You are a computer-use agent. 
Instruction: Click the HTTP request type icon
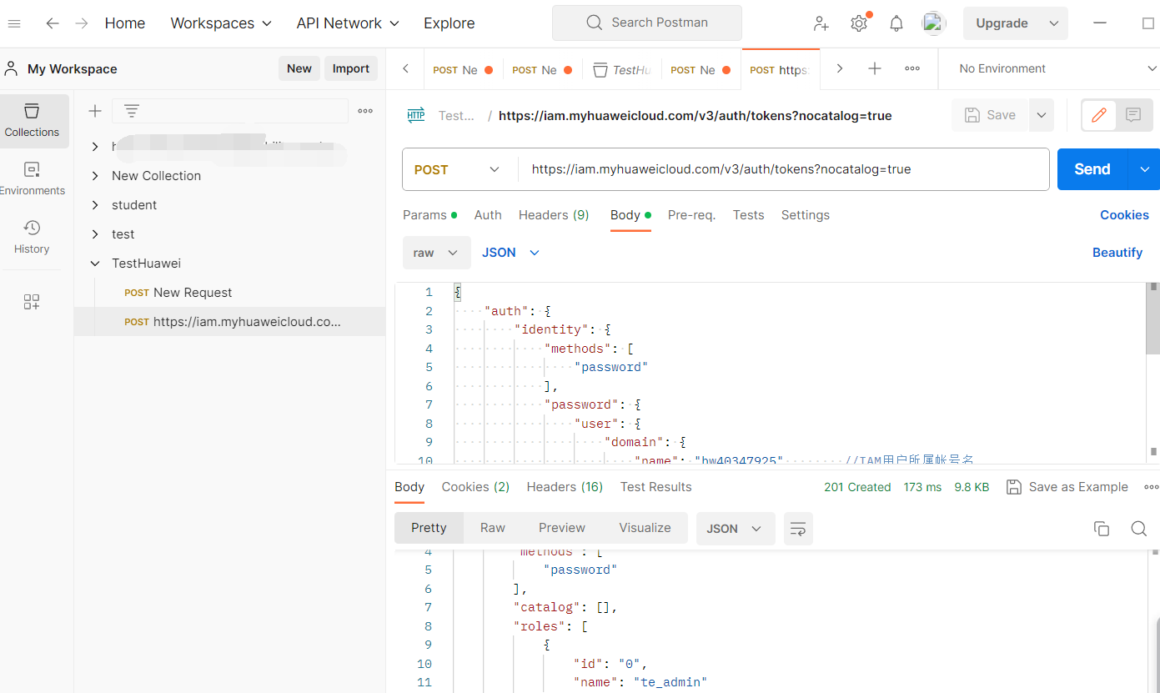pyautogui.click(x=415, y=116)
